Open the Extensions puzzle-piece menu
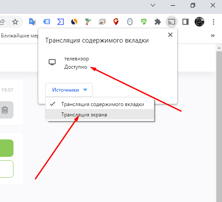The height and width of the screenshot is (202, 222). (x=158, y=22)
